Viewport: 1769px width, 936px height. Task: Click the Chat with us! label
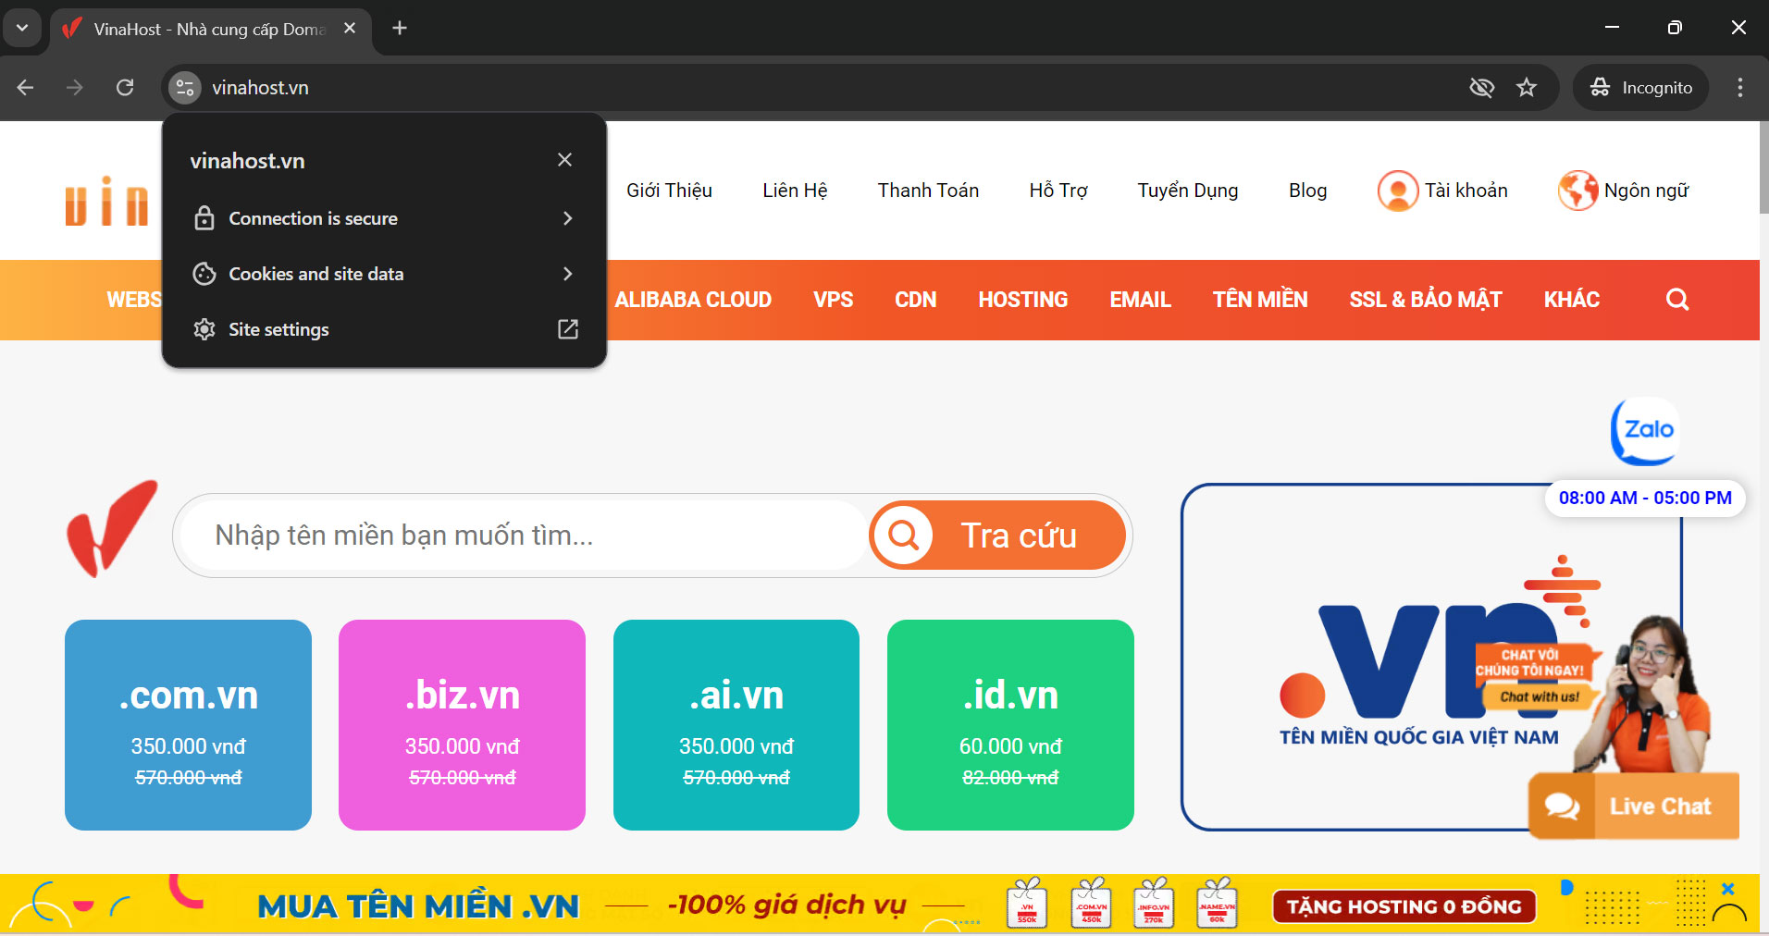tap(1540, 696)
